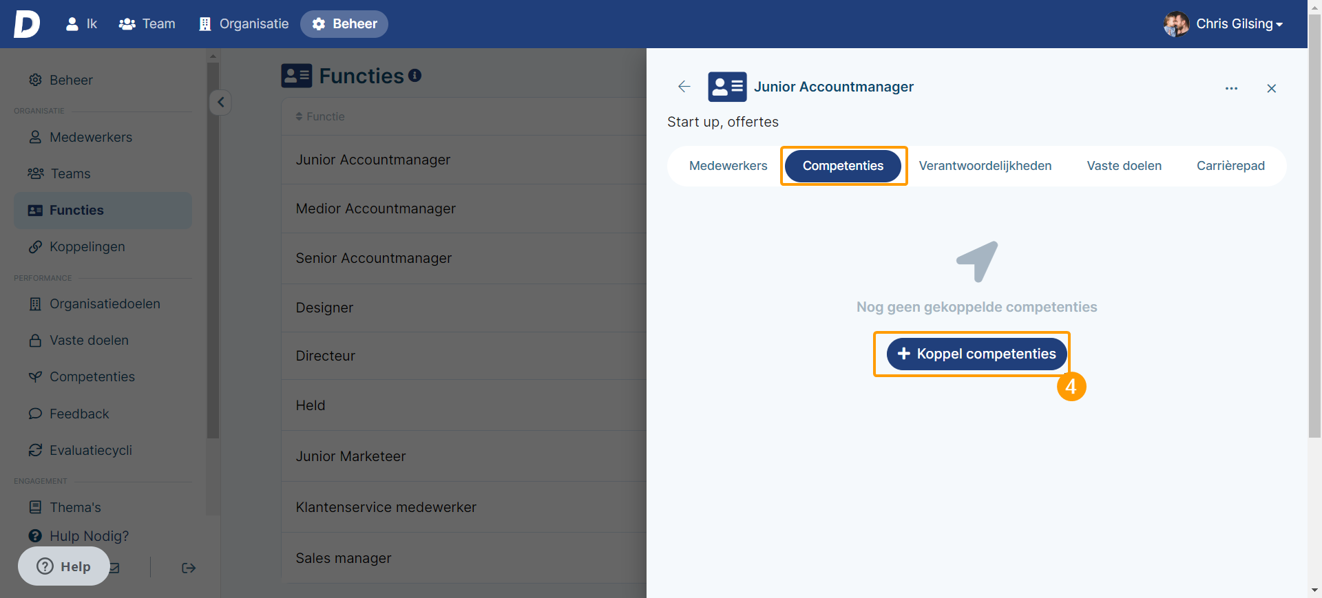Image resolution: width=1322 pixels, height=598 pixels.
Task: Select the Klantenservice medewerker row
Action: [x=464, y=507]
